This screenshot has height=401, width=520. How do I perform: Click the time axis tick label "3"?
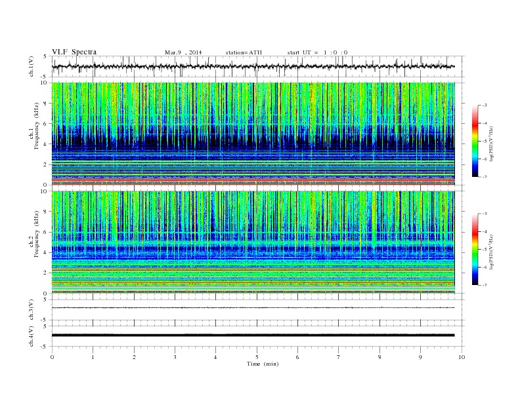tap(175, 357)
